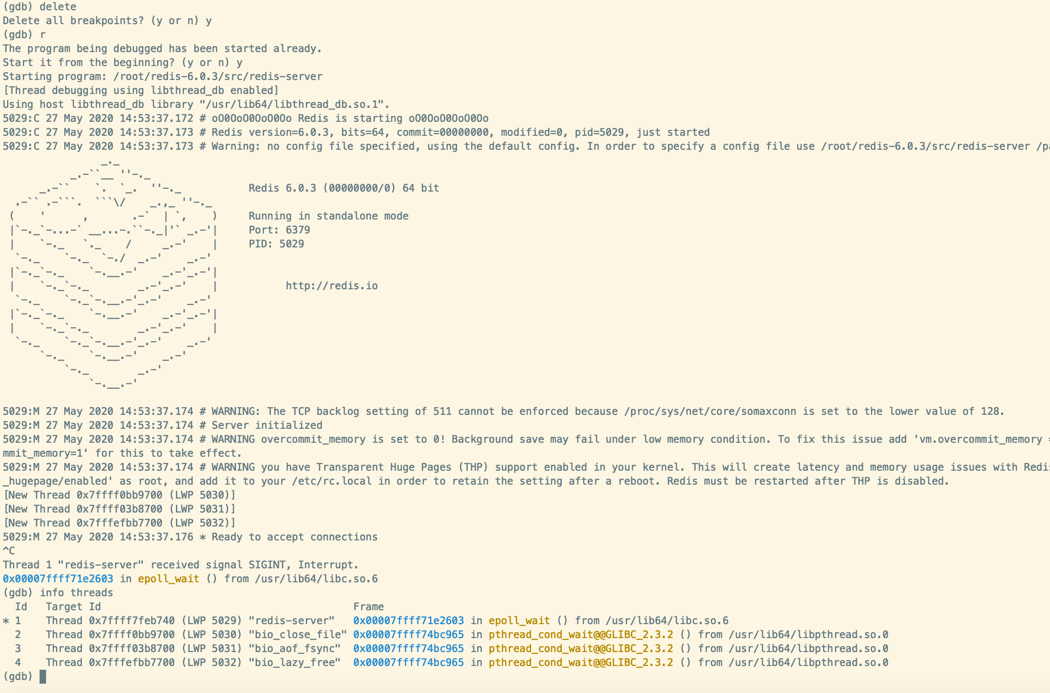Click 'WARNING overcommit_memory is set to 0!' line
The height and width of the screenshot is (693, 1050).
click(526, 440)
